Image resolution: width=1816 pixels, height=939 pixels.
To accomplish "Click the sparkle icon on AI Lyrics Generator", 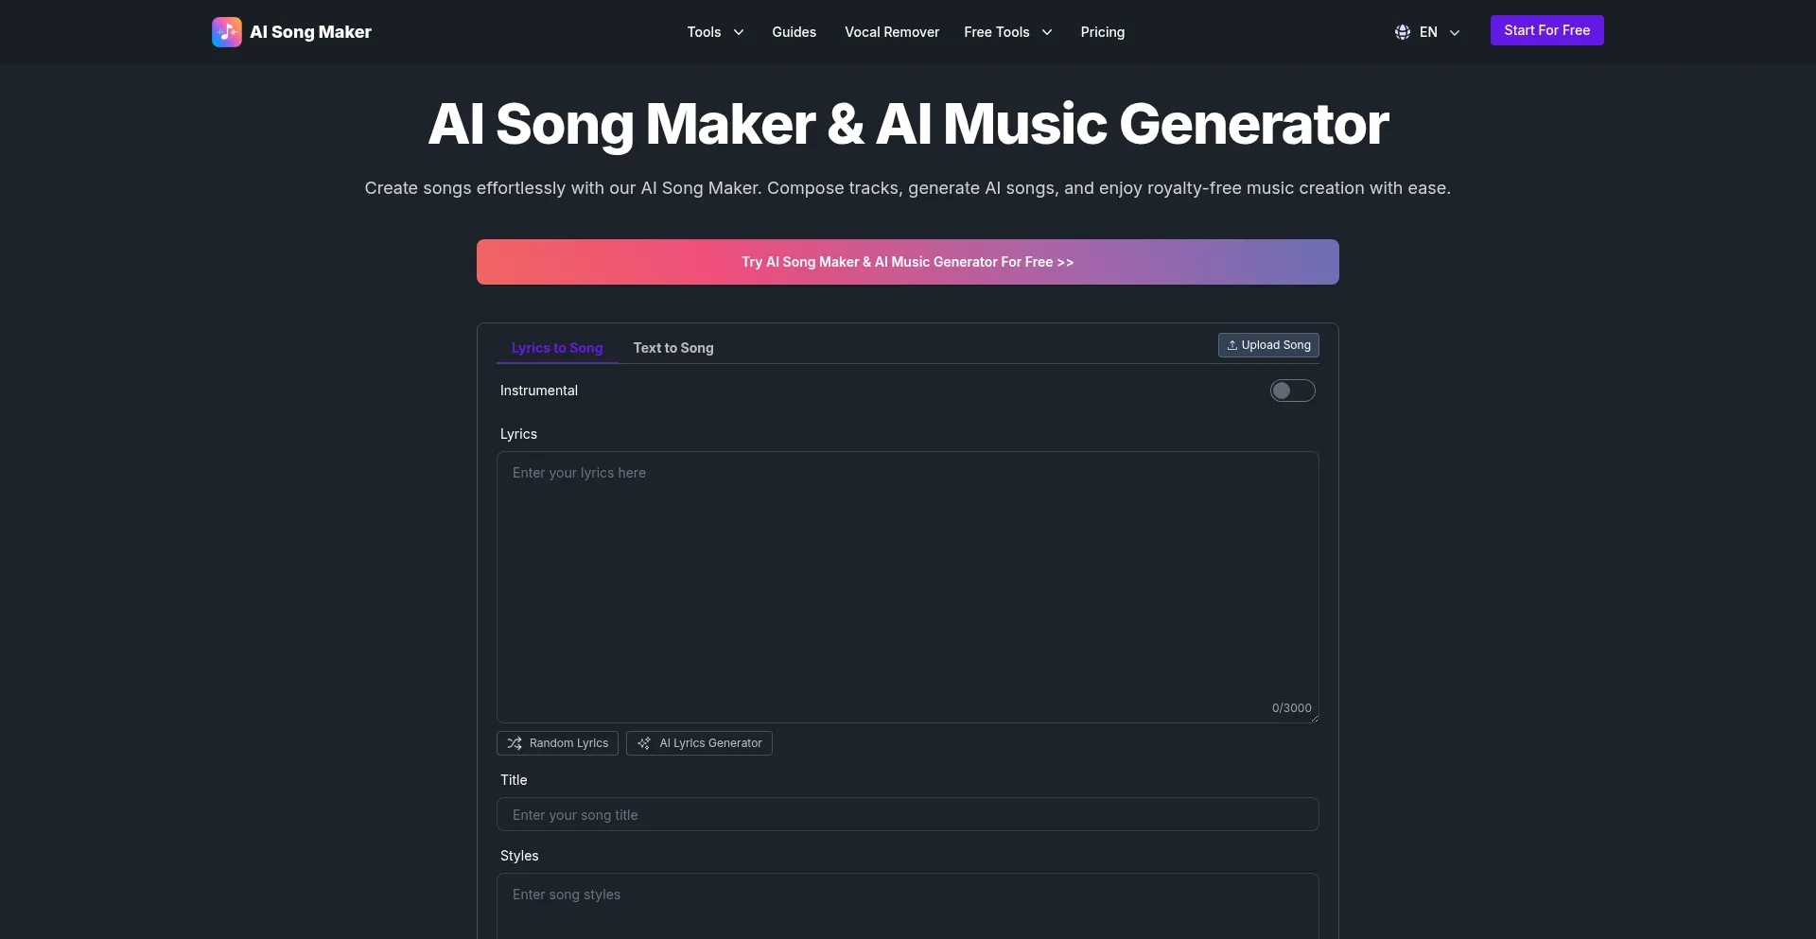I will tap(644, 743).
